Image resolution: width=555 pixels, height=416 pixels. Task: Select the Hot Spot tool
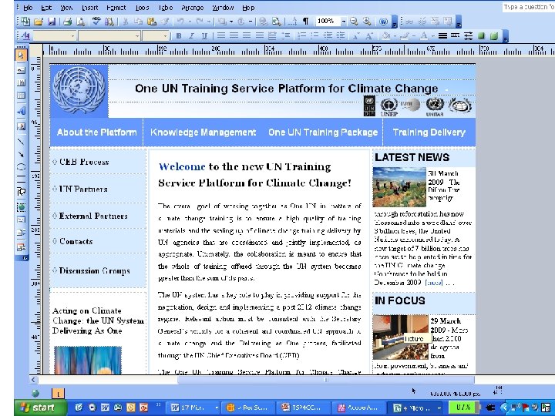tap(22, 207)
